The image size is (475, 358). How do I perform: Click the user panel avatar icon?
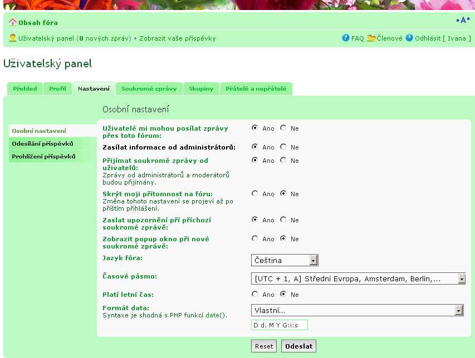13,38
